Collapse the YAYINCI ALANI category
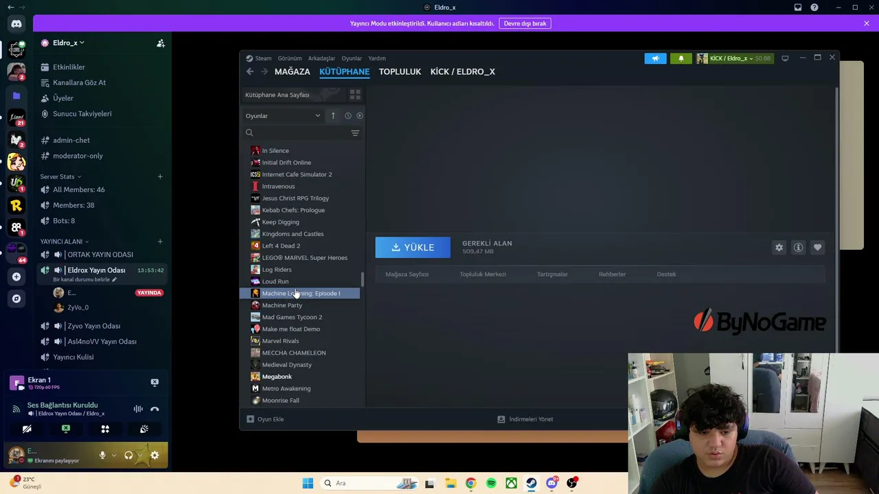879x494 pixels. (65, 242)
